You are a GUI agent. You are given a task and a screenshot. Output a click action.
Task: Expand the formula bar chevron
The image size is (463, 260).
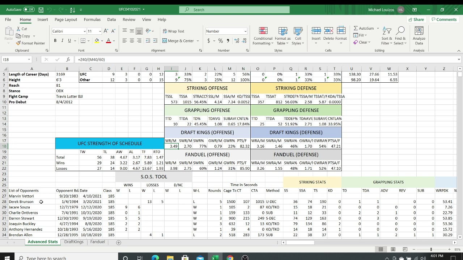click(x=459, y=60)
